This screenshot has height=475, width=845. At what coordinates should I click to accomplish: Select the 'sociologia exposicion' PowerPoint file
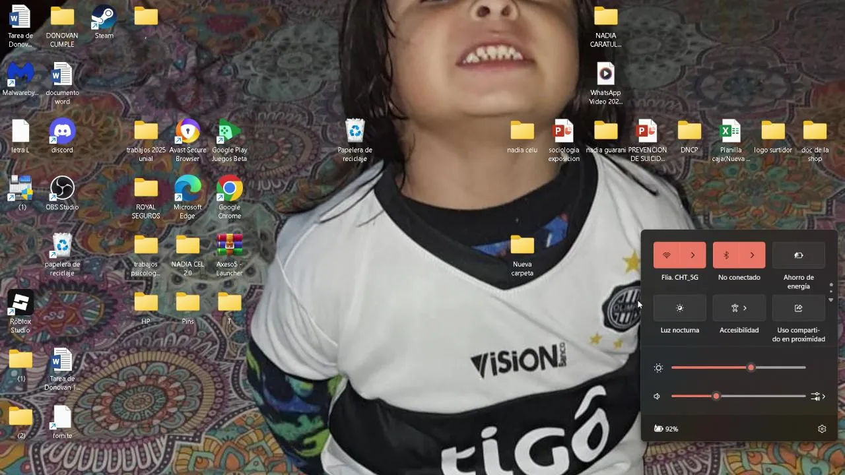click(564, 141)
